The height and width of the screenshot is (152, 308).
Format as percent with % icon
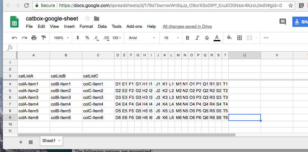point(87,38)
